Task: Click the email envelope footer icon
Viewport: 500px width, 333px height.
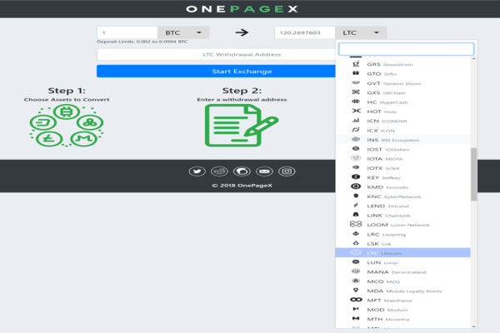Action: click(x=264, y=171)
